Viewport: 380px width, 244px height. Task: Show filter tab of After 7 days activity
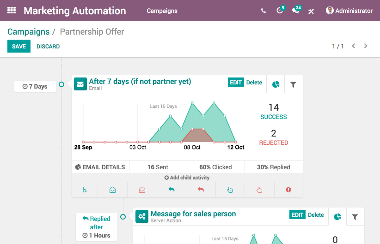coord(293,84)
